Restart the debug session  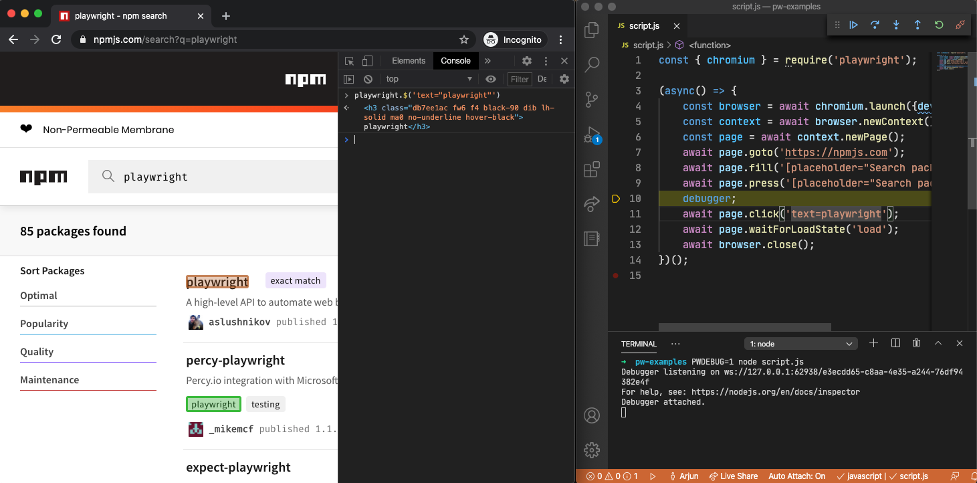(x=939, y=25)
